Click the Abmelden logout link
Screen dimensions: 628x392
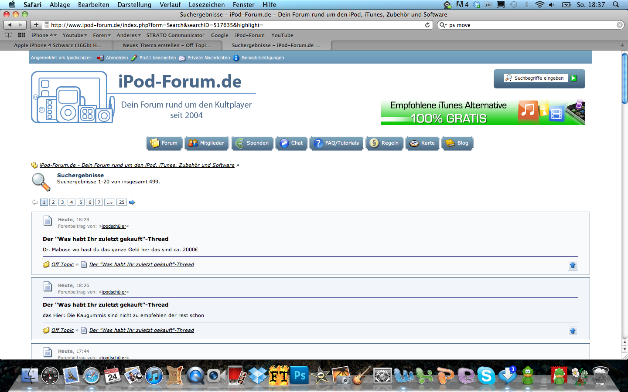pos(117,57)
